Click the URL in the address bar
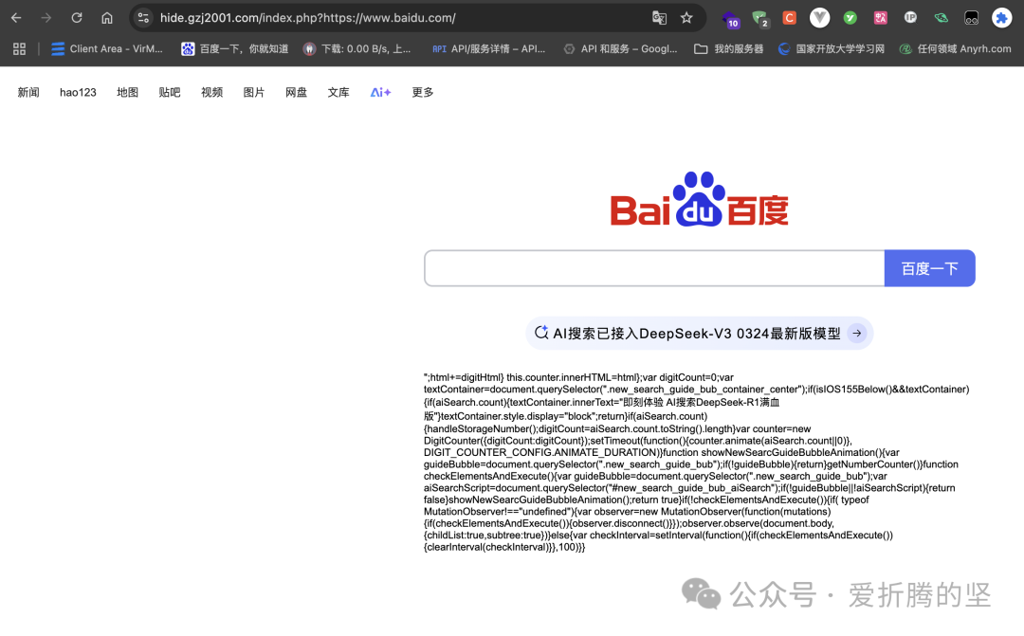The image size is (1024, 636). (307, 18)
